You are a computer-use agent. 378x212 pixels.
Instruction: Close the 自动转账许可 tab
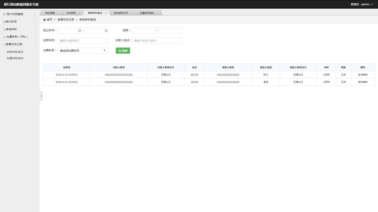(x=131, y=13)
